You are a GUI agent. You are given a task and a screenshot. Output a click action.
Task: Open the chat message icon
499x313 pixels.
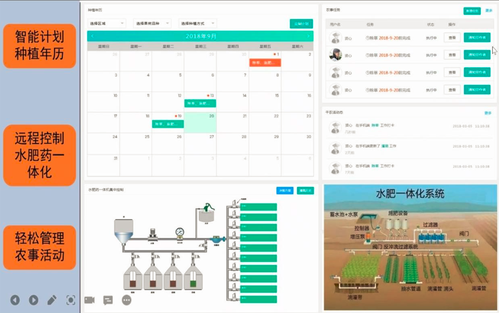pyautogui.click(x=108, y=300)
